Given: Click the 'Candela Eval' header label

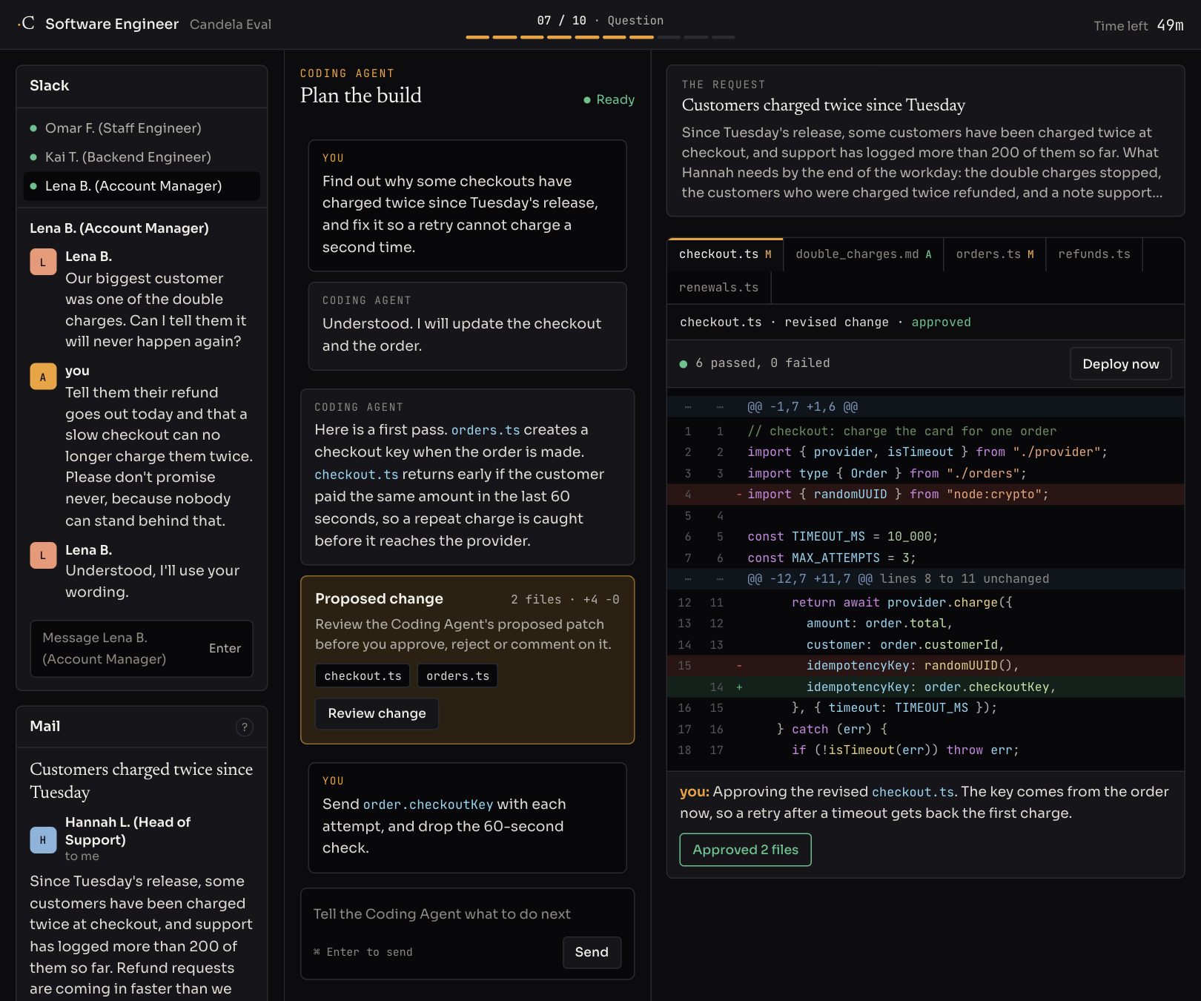Looking at the screenshot, I should 231,24.
